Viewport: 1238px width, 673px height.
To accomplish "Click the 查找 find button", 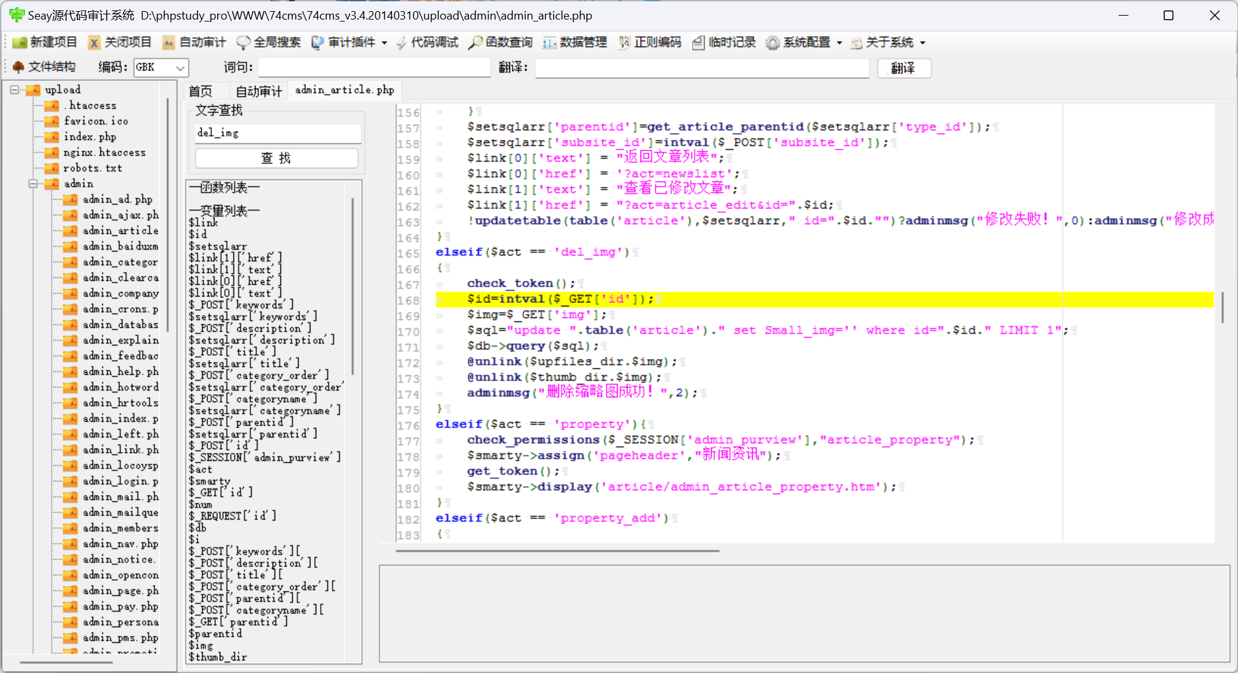I will 277,158.
